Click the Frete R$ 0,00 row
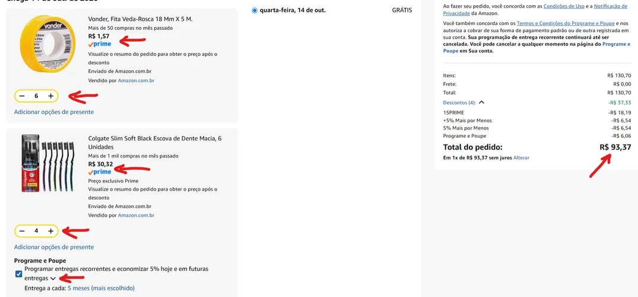 pyautogui.click(x=537, y=84)
